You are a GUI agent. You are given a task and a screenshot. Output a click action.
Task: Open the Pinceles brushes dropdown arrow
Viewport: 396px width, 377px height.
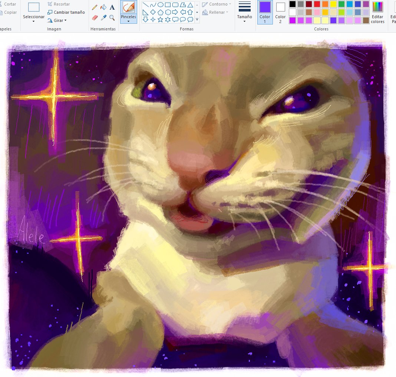(128, 22)
